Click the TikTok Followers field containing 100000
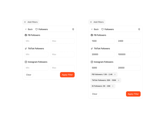The width and height of the screenshot is (165, 118). coord(129,54)
